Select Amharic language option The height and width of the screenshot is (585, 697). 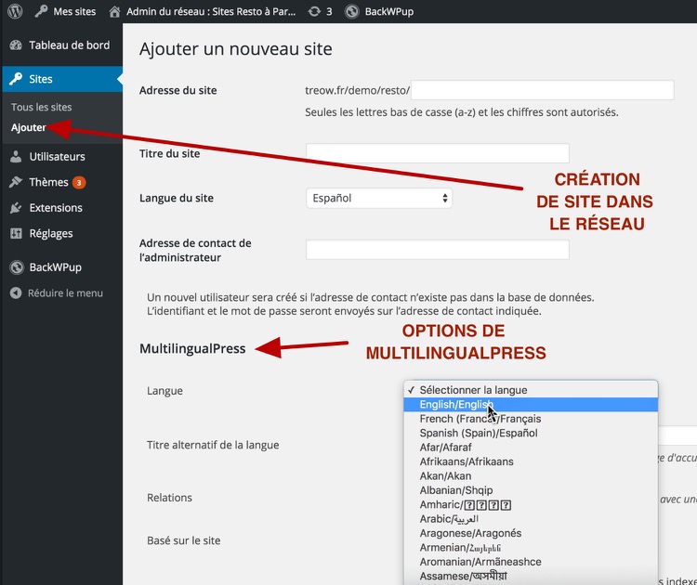531,504
